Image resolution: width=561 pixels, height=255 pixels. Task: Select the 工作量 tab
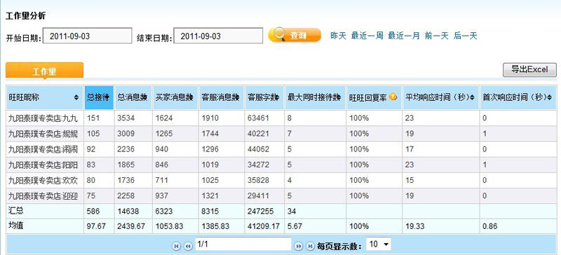point(44,71)
